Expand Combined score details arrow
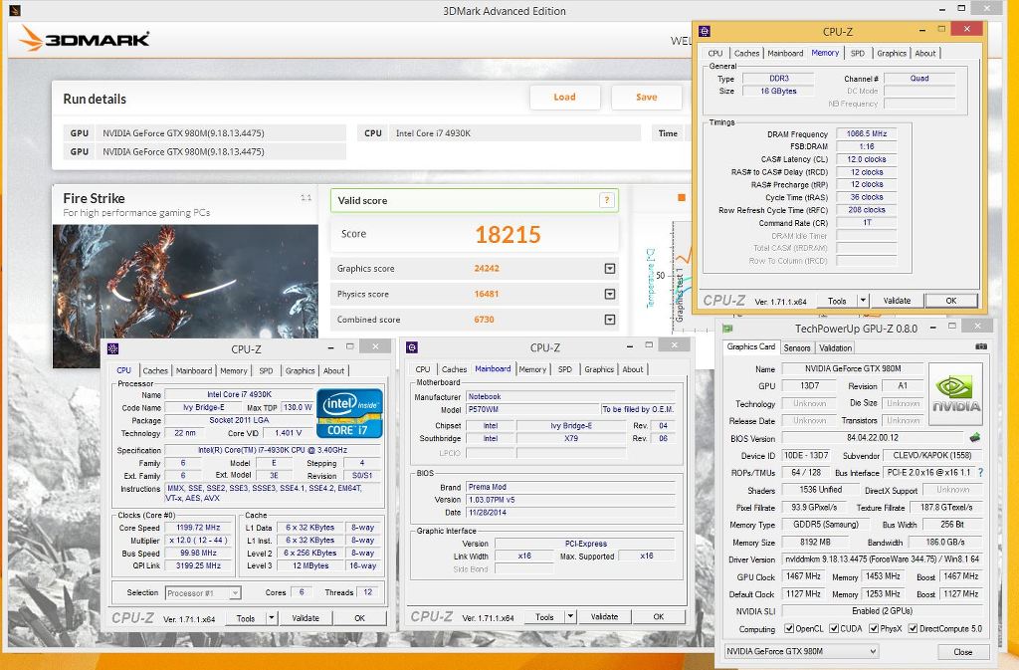 (x=610, y=320)
